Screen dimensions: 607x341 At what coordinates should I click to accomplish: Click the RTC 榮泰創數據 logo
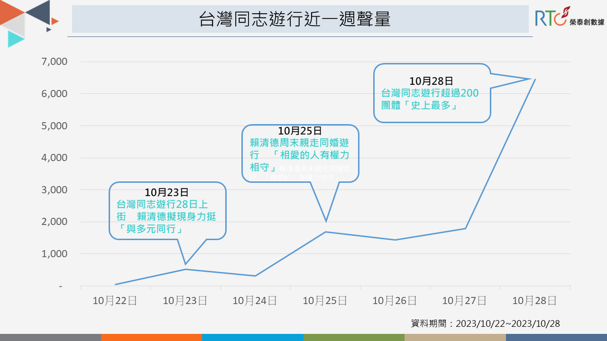coord(569,17)
